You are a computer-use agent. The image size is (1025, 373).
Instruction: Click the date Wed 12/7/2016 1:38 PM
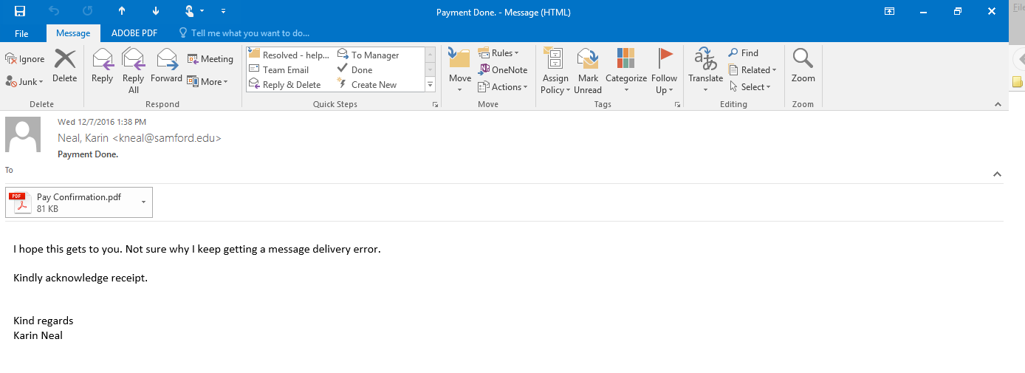click(102, 122)
